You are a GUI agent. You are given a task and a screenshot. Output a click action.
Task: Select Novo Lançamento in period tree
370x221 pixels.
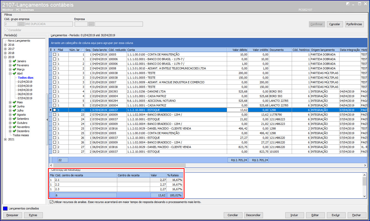point(19,41)
